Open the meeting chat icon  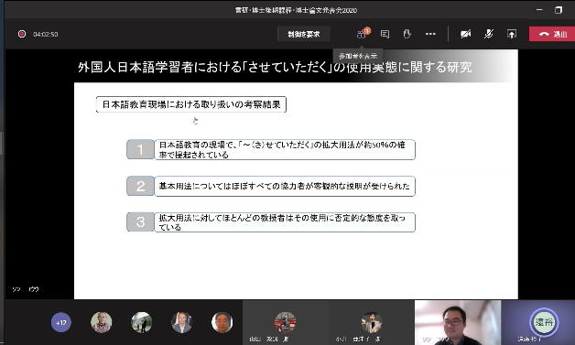pos(385,34)
